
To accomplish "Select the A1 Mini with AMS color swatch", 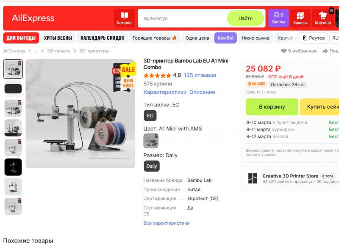I will [151, 141].
